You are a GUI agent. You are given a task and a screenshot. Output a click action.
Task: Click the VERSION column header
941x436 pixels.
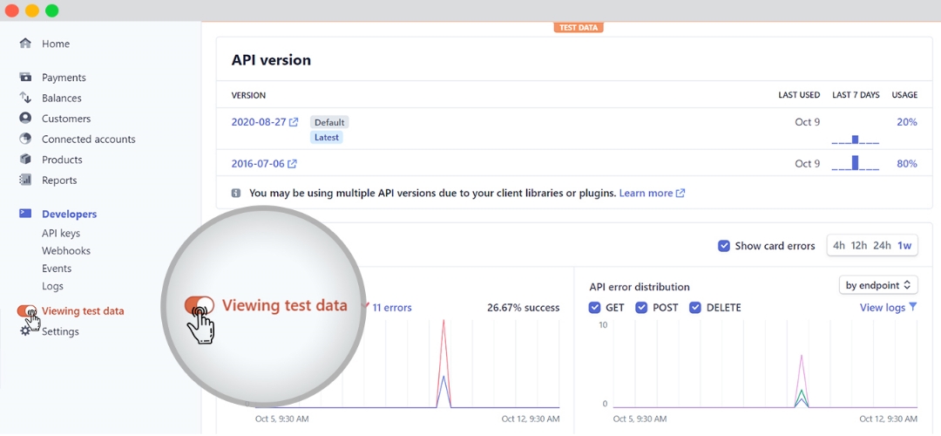tap(248, 95)
